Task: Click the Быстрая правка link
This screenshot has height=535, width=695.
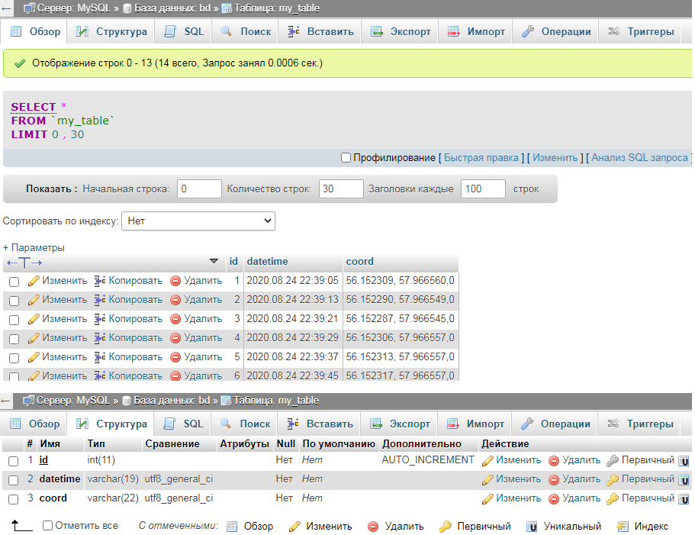Action: pyautogui.click(x=481, y=158)
